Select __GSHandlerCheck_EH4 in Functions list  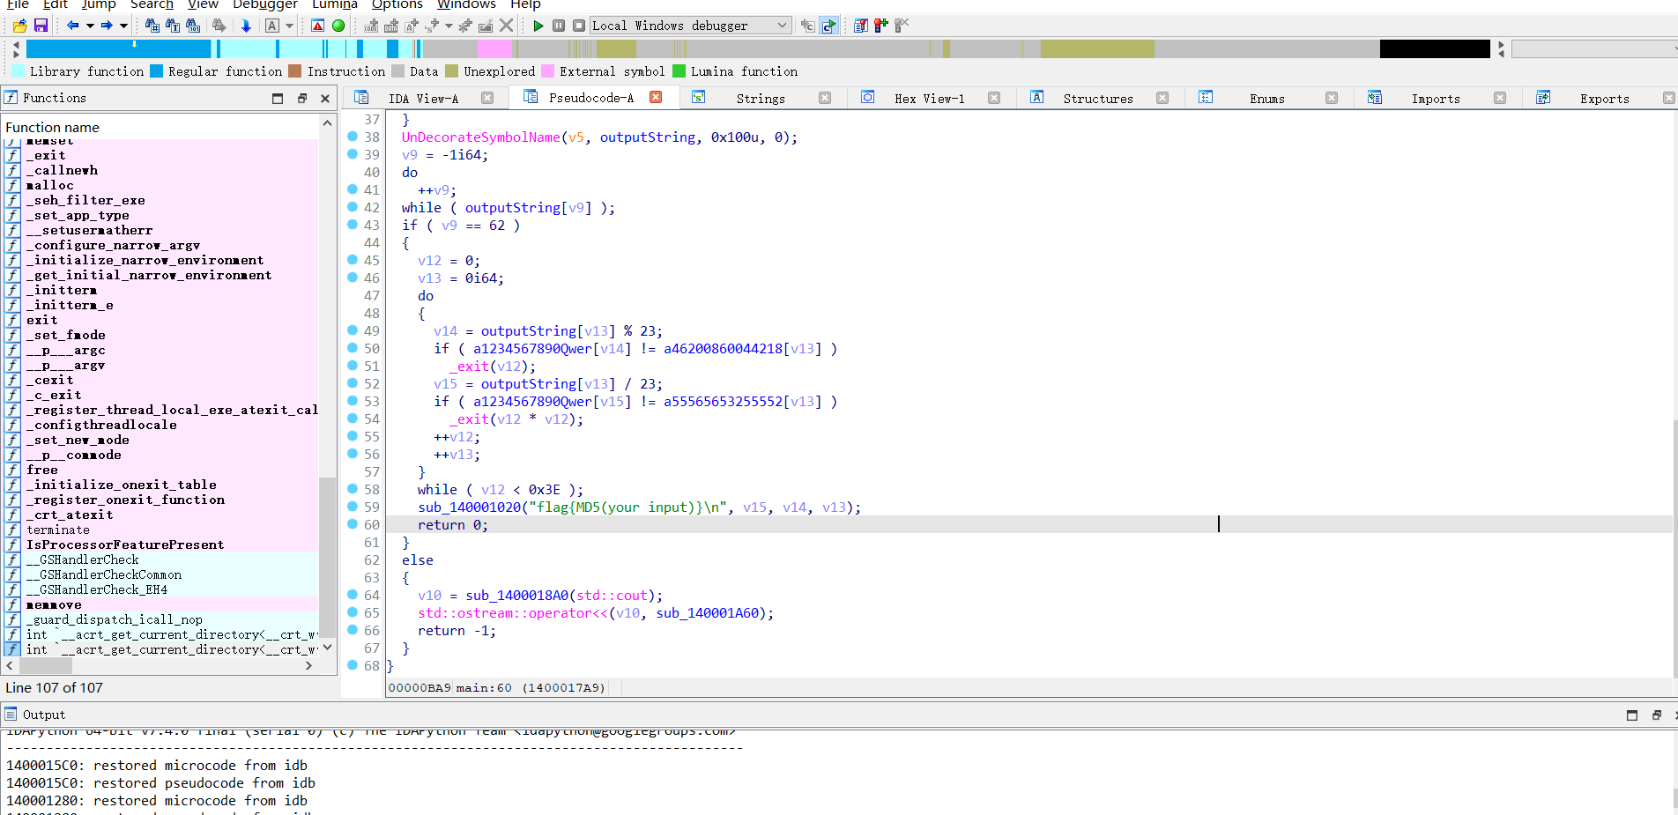tap(97, 589)
